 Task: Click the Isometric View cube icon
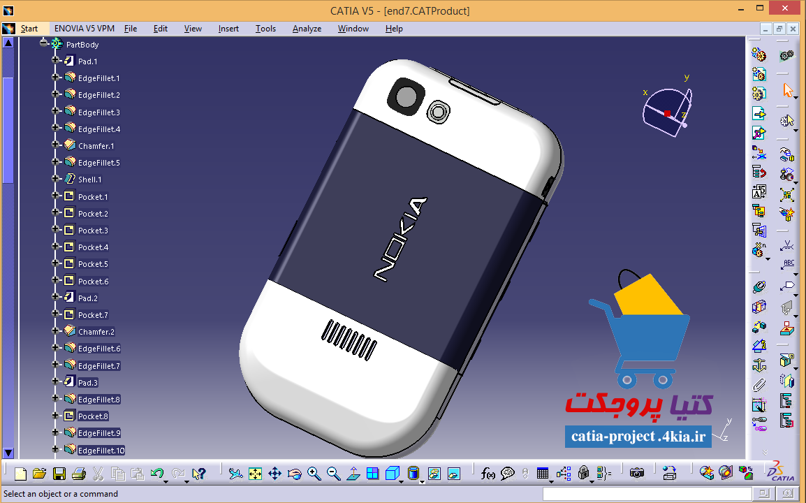click(x=393, y=474)
